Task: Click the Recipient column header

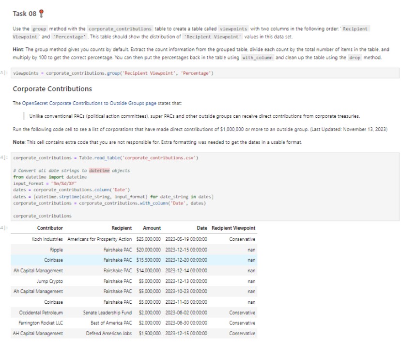Action: (122, 228)
